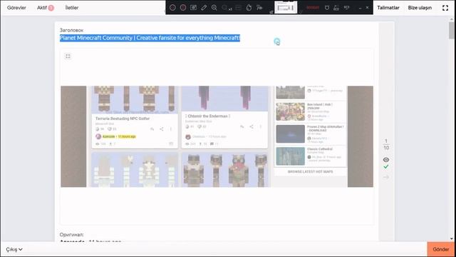
Task: Click the 1 of 10 task counter
Action: click(x=386, y=144)
